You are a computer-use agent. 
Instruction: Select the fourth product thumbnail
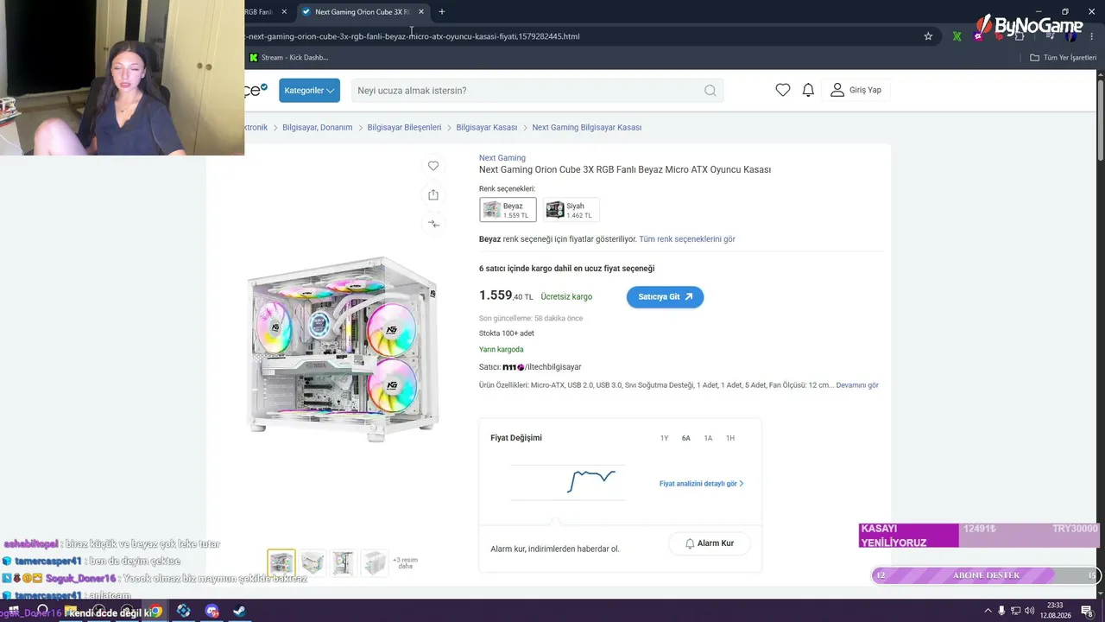tap(375, 563)
